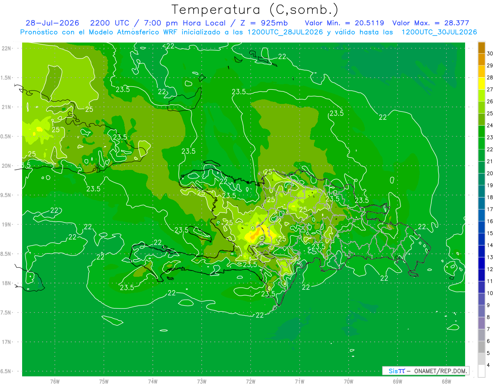The height and width of the screenshot is (387, 501).
Task: Click the legend swatch between 10 and 11
Action: click(x=481, y=287)
